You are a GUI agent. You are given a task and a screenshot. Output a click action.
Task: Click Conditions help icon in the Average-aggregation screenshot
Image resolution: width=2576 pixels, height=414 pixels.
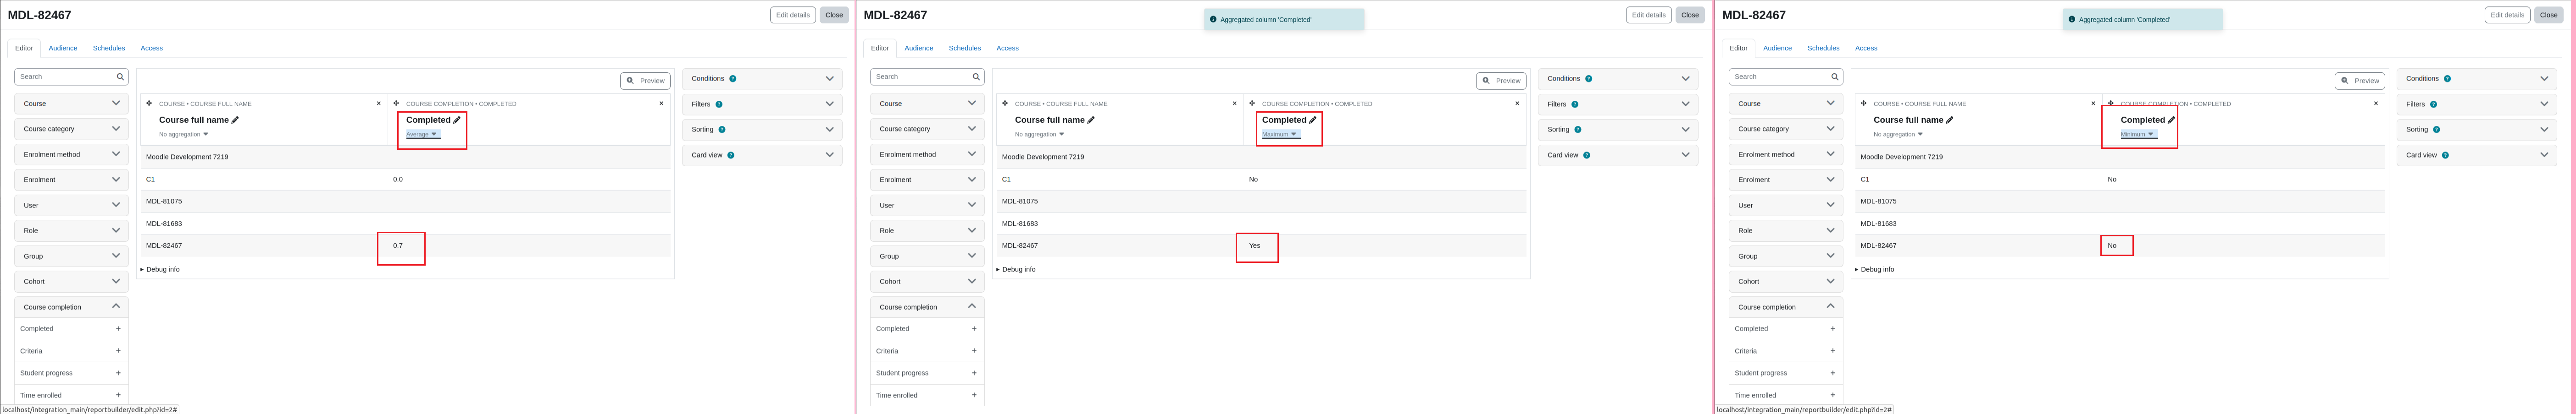click(x=733, y=79)
